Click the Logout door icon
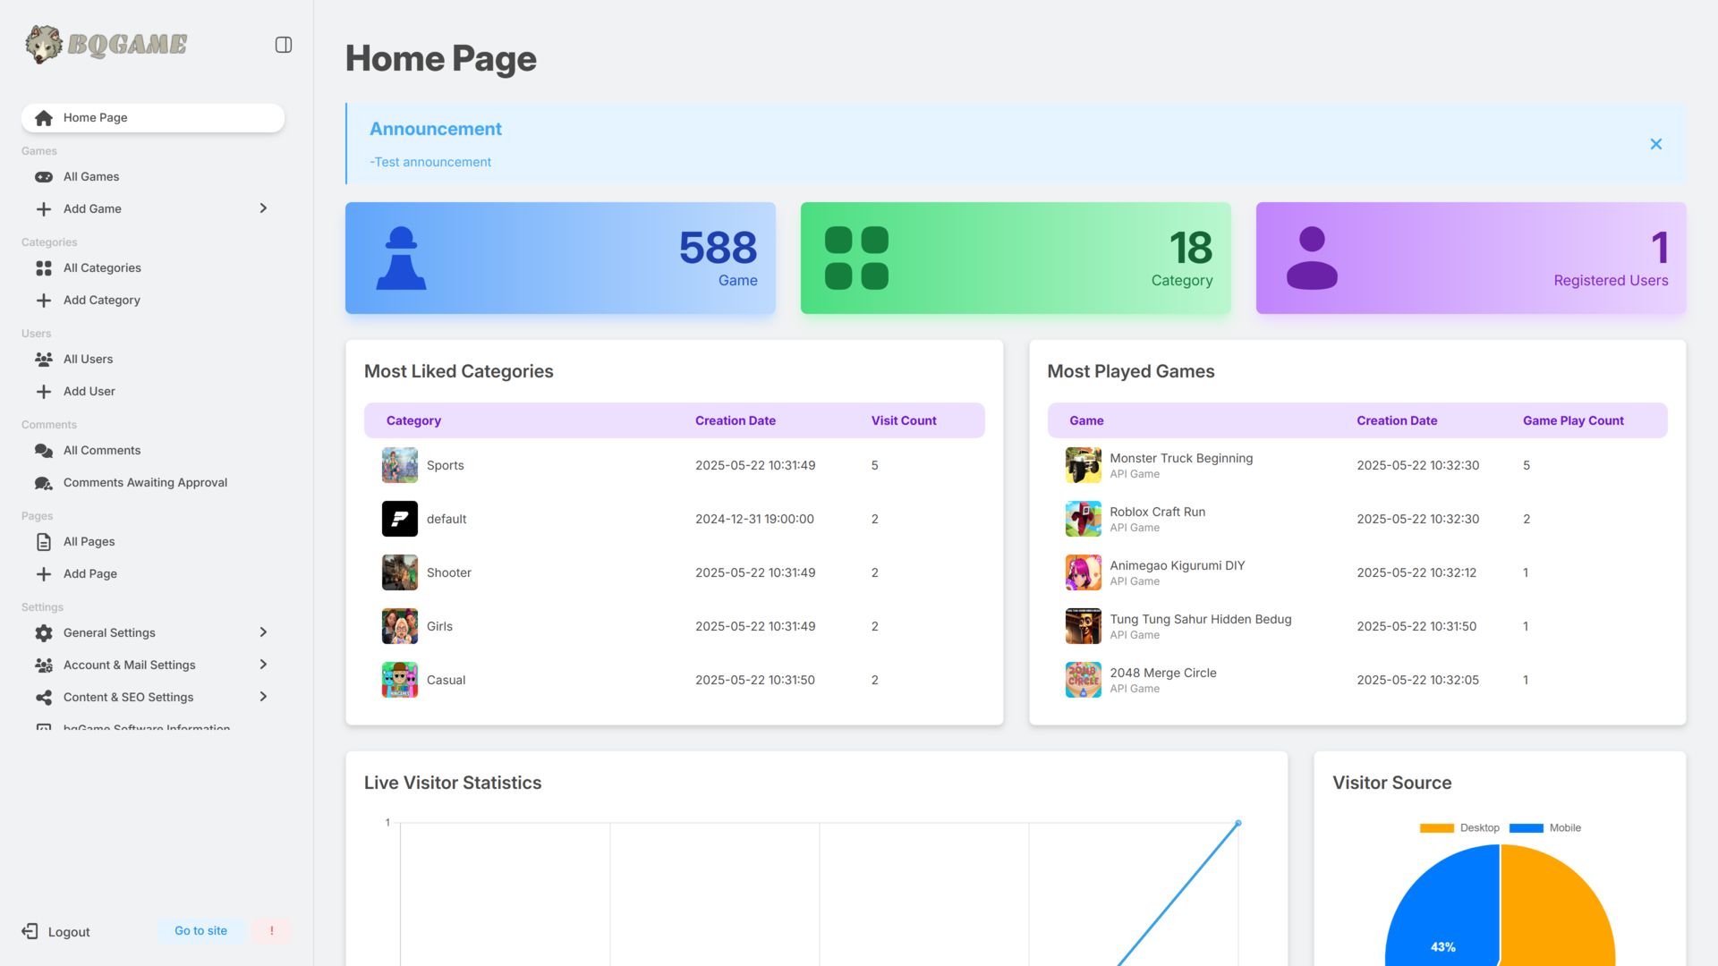Screen dimensions: 1718x966 [30, 931]
